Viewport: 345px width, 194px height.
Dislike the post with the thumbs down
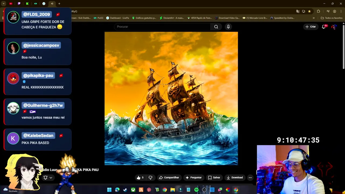150,178
